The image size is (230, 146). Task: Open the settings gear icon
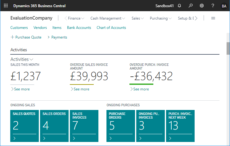point(202,6)
